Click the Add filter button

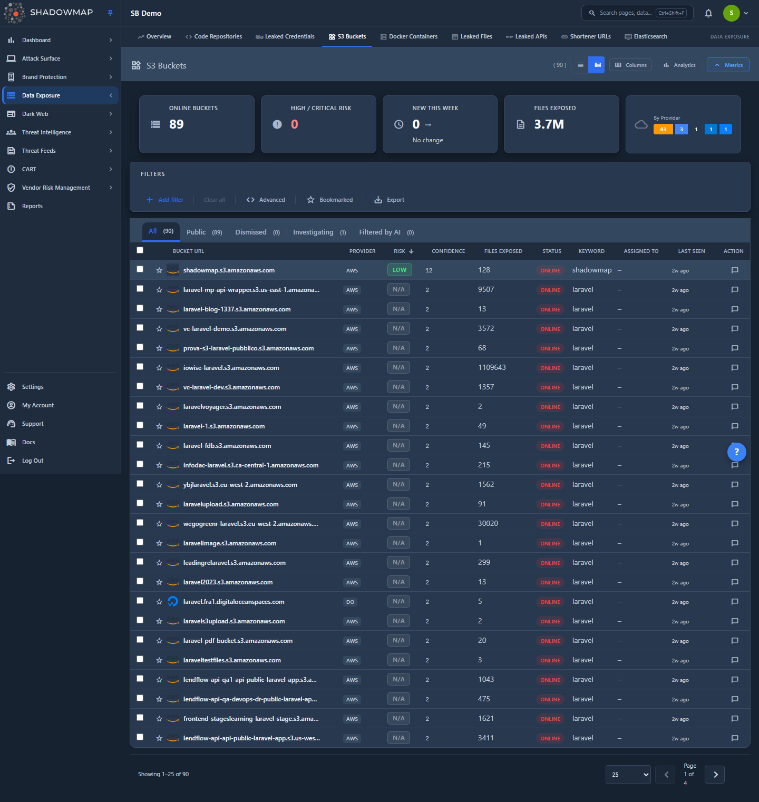click(165, 200)
